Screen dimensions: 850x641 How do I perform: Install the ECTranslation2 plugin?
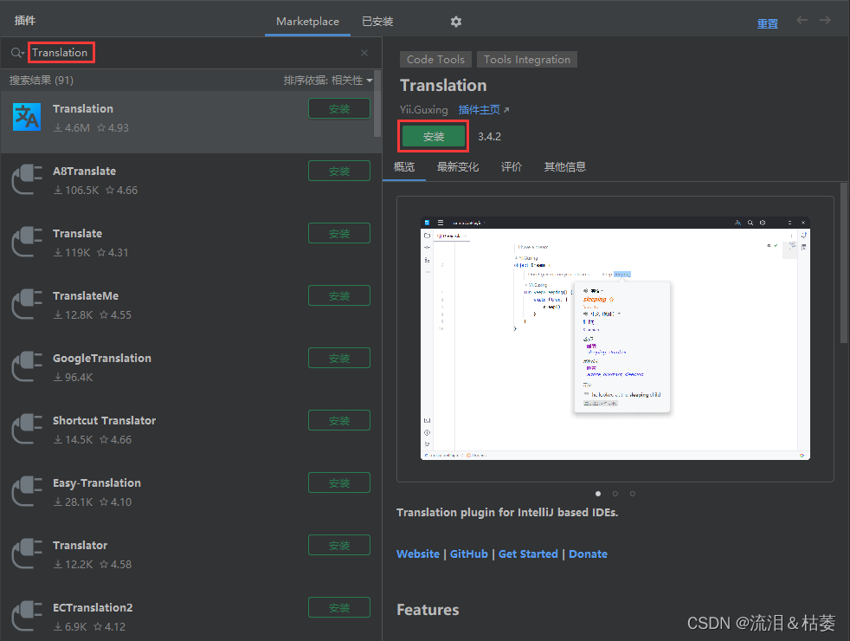tap(339, 607)
